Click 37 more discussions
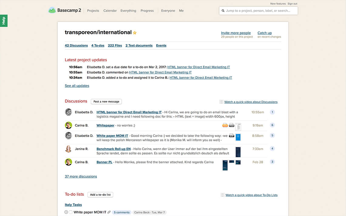Viewport: 346px width, 216px height. click(81, 176)
